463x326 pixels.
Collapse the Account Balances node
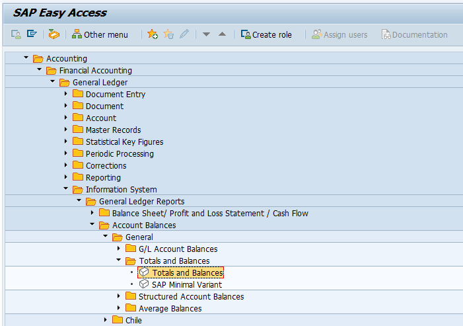pos(92,224)
